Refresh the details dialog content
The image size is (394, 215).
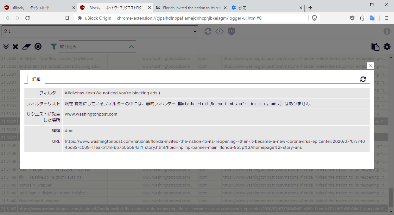pos(363,79)
